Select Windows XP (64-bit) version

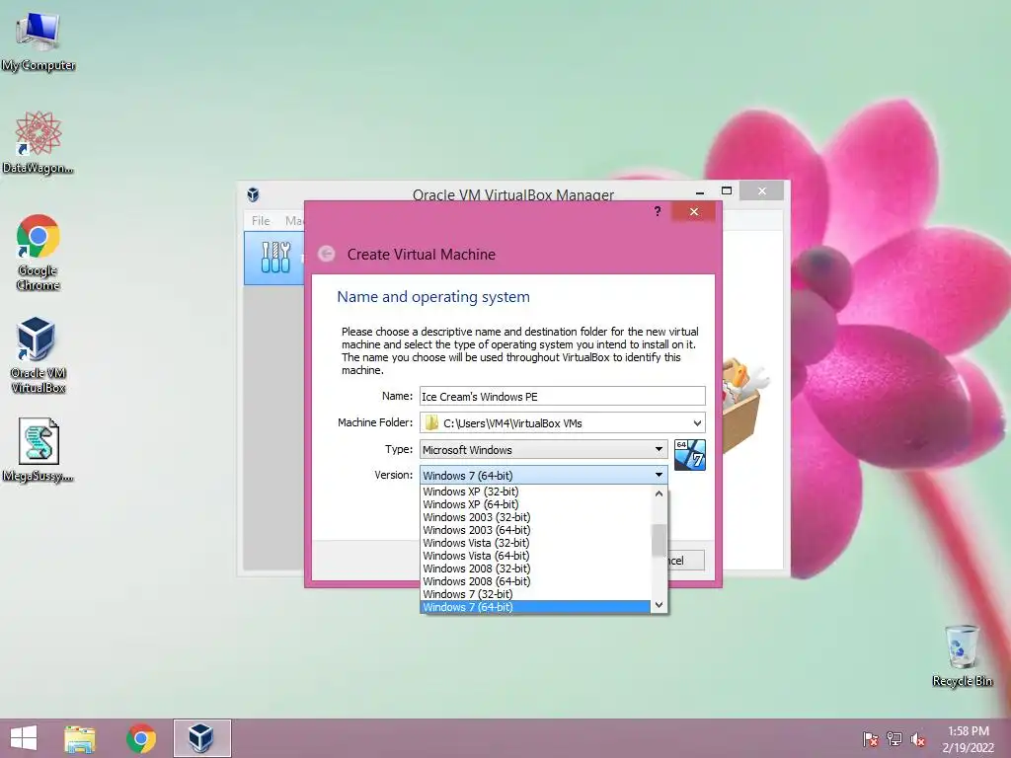535,504
